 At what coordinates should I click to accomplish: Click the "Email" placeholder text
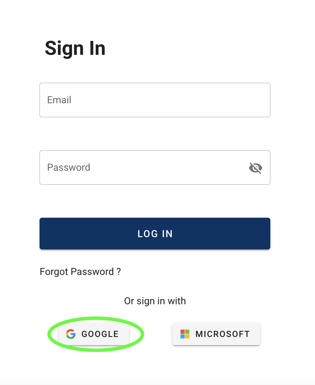[x=59, y=100]
